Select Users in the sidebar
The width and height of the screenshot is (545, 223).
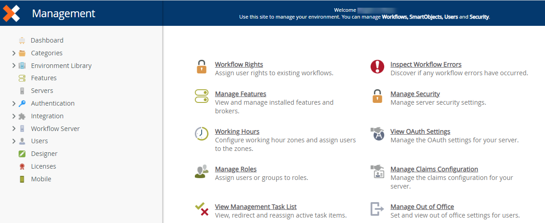[x=40, y=141]
